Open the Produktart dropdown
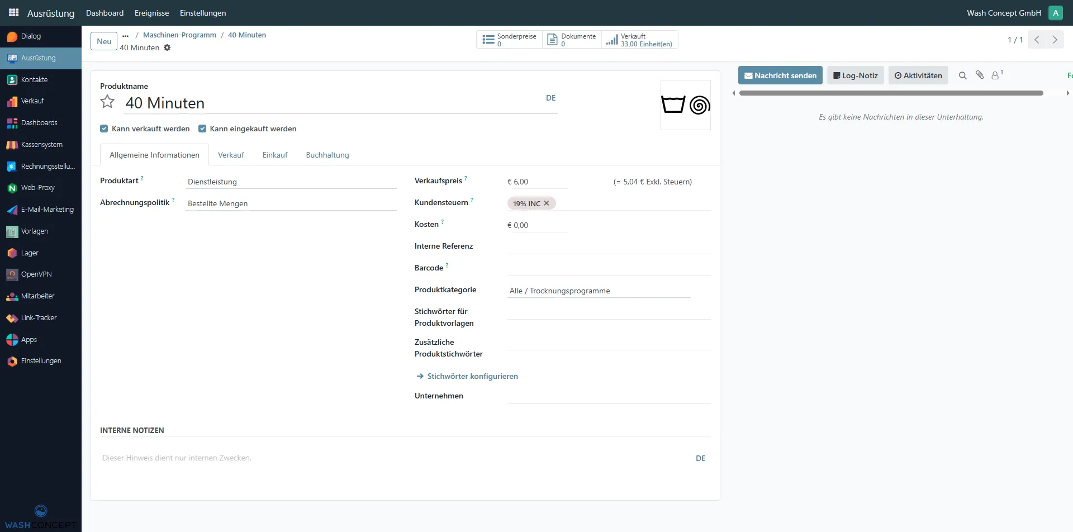This screenshot has height=532, width=1073. click(x=291, y=182)
